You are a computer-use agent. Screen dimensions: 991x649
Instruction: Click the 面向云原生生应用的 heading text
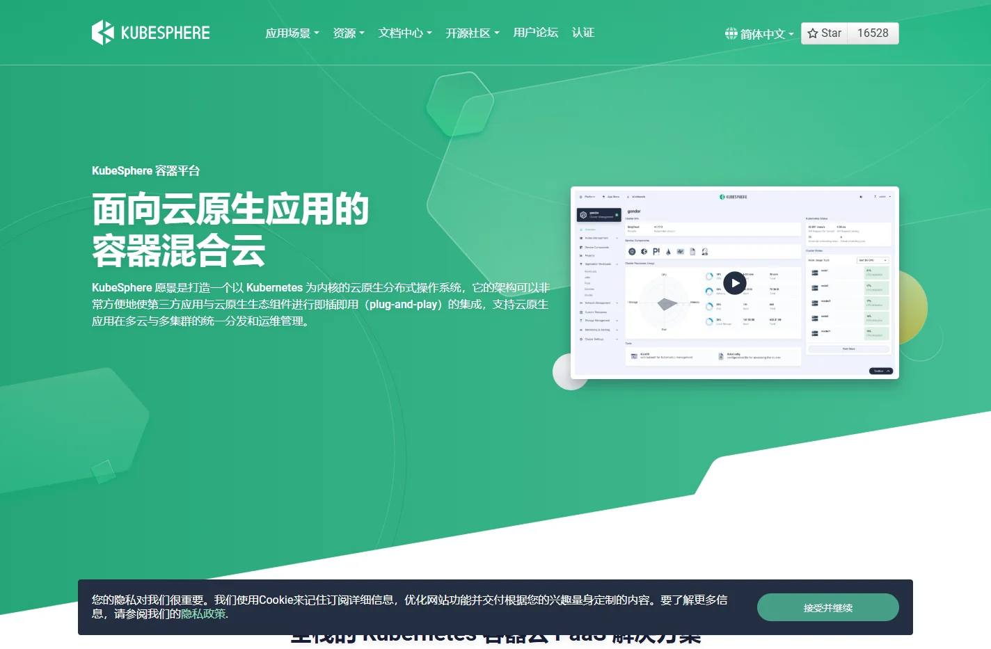click(230, 209)
